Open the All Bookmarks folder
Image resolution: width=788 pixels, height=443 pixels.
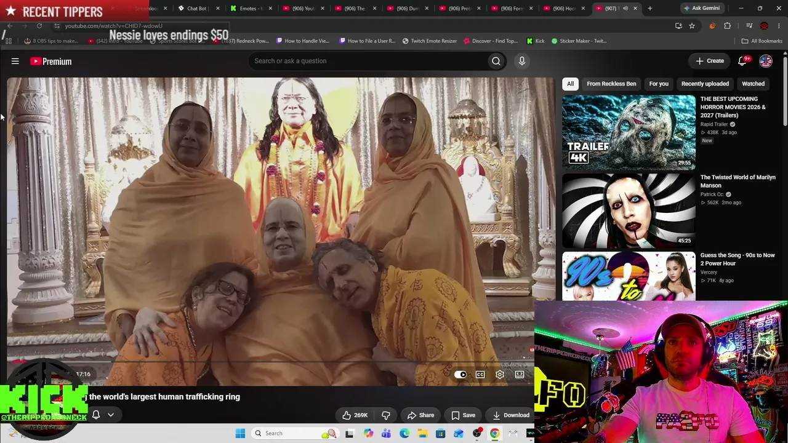tap(762, 41)
